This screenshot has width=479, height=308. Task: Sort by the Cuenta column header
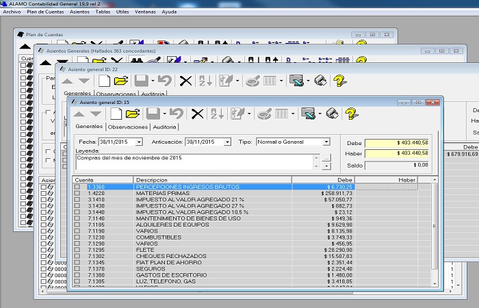(103, 179)
